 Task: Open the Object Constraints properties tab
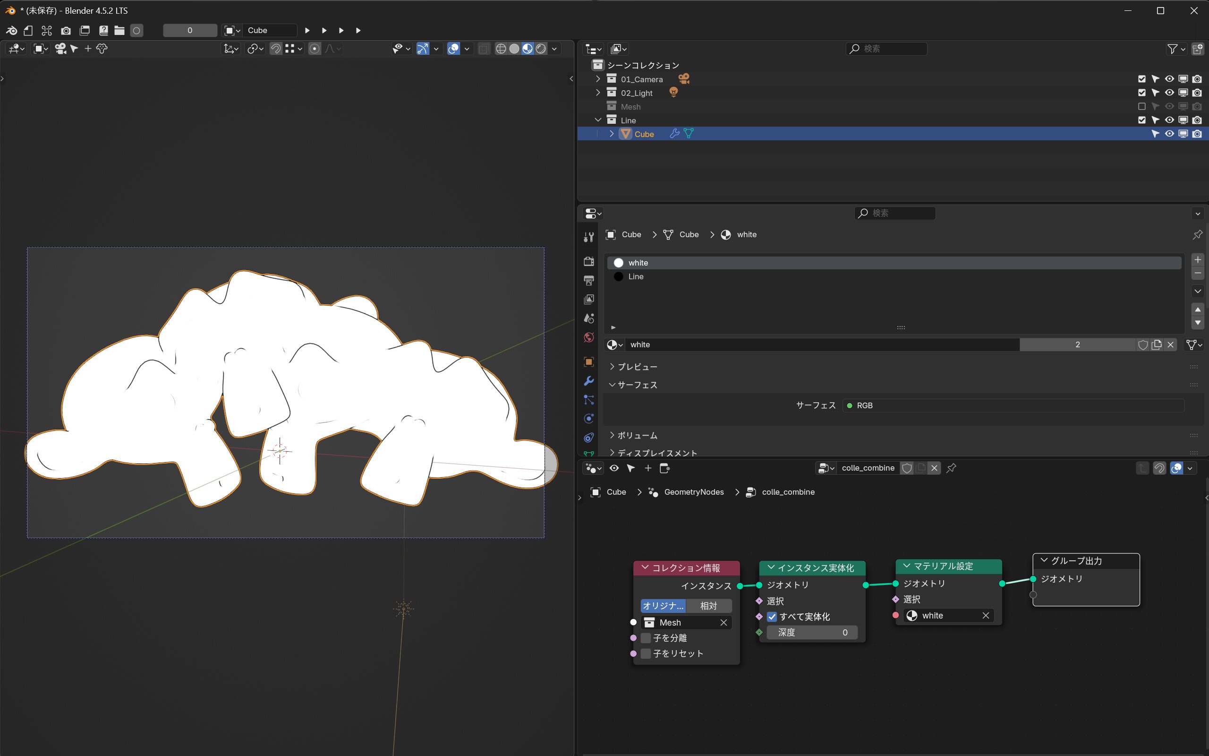click(x=589, y=438)
